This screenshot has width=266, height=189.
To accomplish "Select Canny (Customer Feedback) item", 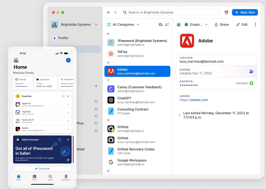I will (137, 89).
